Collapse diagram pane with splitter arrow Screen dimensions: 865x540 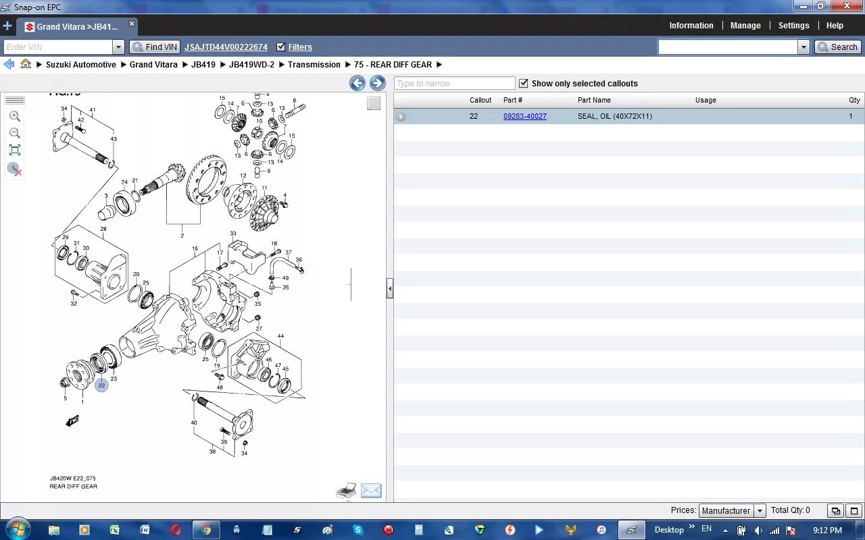point(390,289)
